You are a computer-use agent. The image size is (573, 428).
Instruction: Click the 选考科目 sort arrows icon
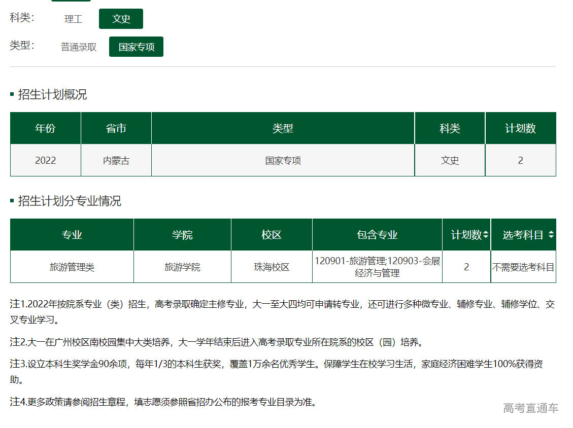click(x=551, y=235)
